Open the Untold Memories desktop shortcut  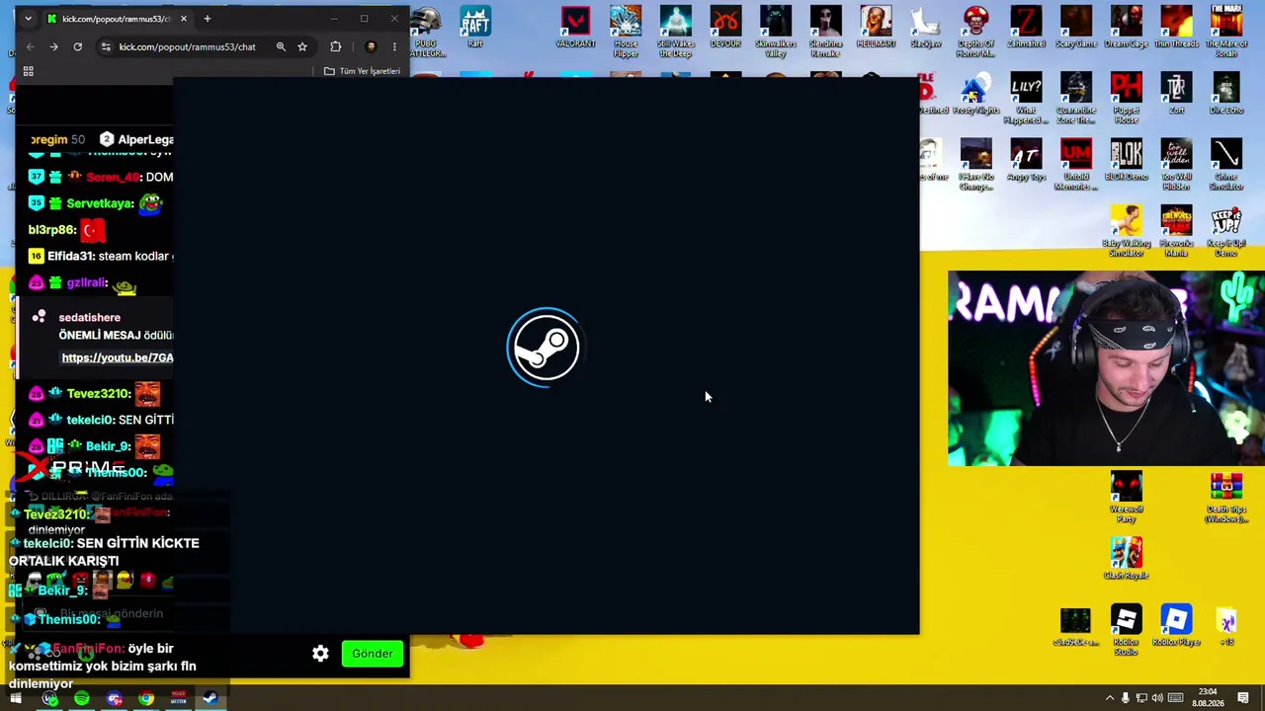click(x=1076, y=165)
